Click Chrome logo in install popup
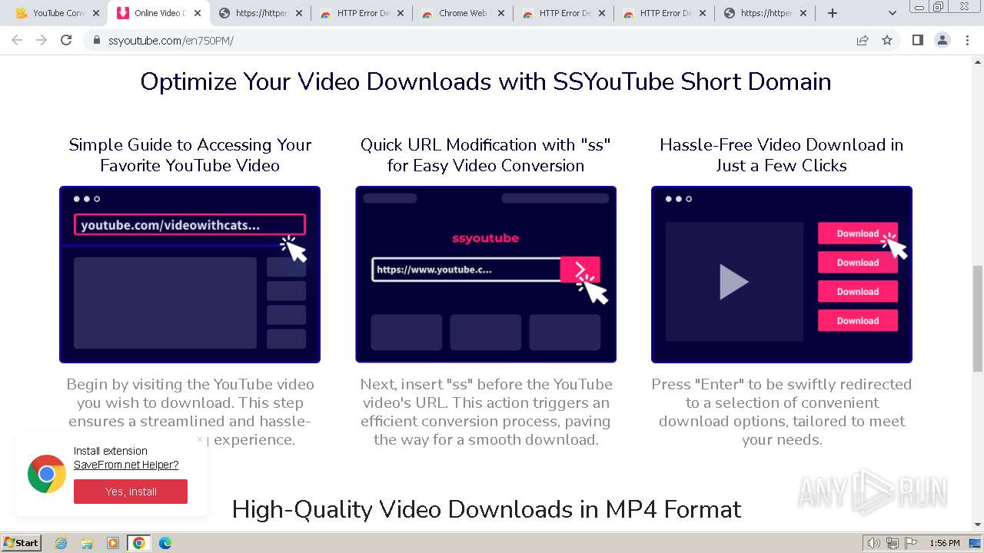Image resolution: width=984 pixels, height=553 pixels. tap(47, 474)
